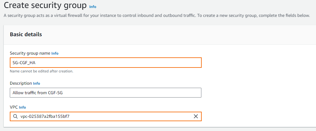Click the Description field label
316x131 pixels.
pos(21,83)
